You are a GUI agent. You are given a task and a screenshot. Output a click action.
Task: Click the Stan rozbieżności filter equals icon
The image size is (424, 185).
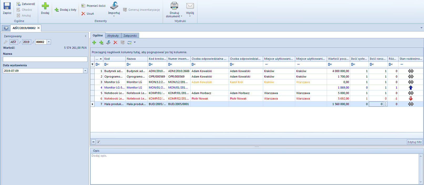[402, 64]
